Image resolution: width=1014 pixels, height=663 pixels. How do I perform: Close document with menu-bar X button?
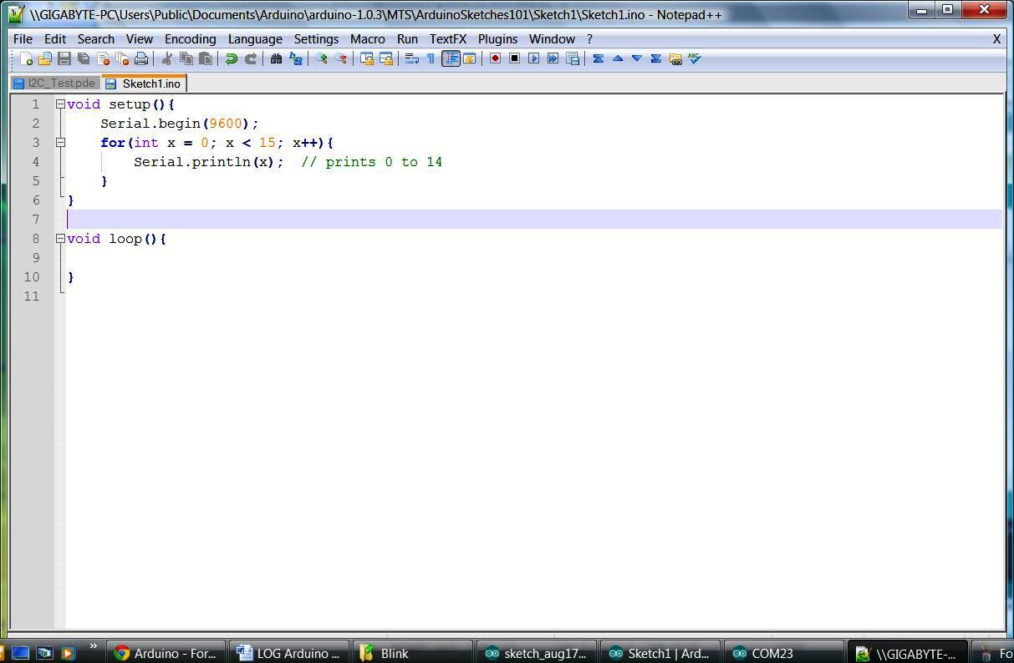pyautogui.click(x=996, y=39)
